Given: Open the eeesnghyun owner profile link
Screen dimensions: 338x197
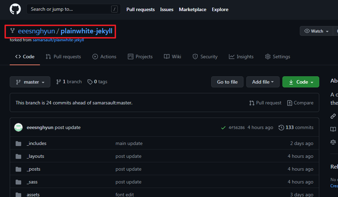Looking at the screenshot, I should 36,31.
